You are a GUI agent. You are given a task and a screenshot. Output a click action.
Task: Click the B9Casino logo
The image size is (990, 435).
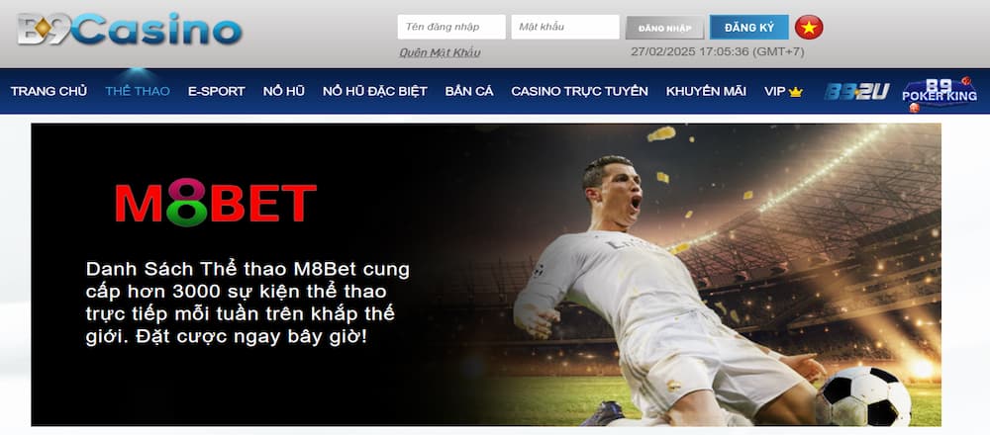(129, 30)
